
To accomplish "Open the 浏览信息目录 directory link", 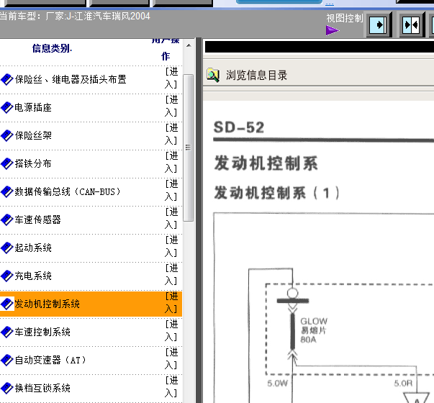I will point(256,76).
